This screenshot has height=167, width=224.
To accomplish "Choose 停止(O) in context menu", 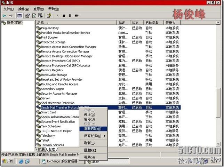I will (93, 115).
